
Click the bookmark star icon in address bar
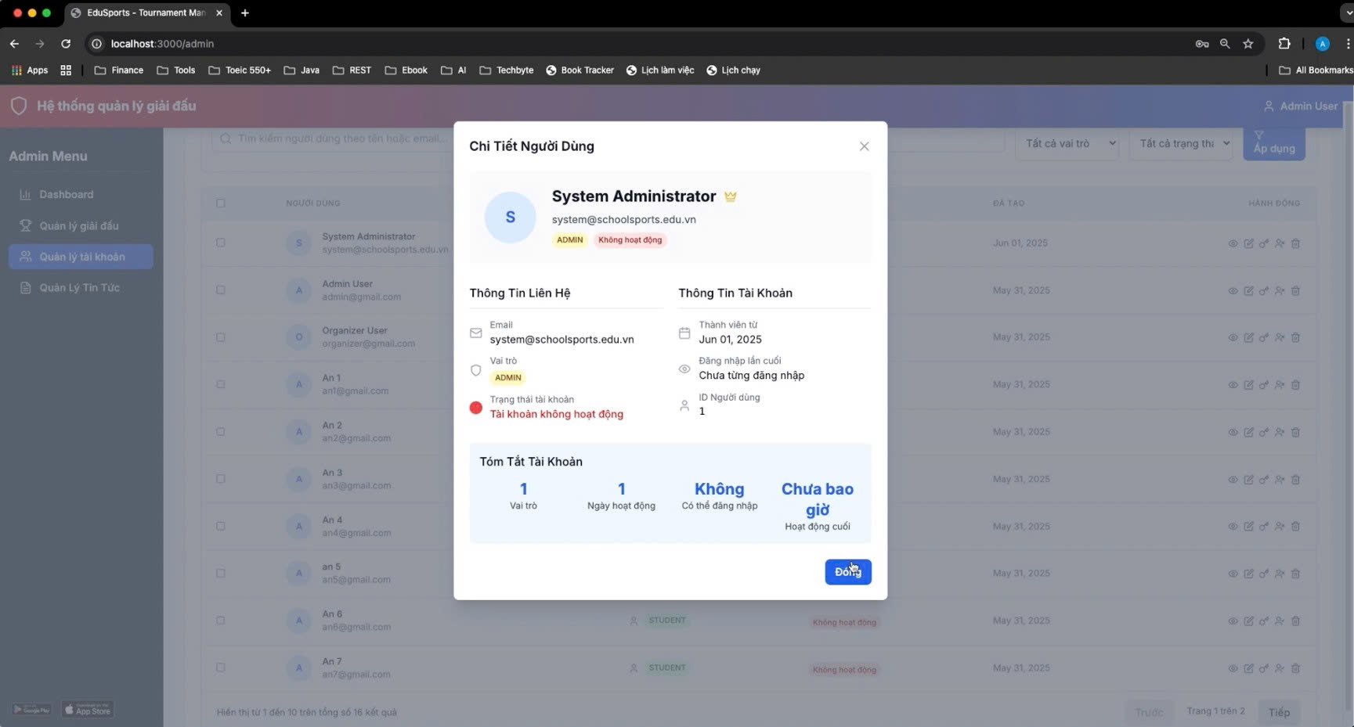pyautogui.click(x=1248, y=44)
